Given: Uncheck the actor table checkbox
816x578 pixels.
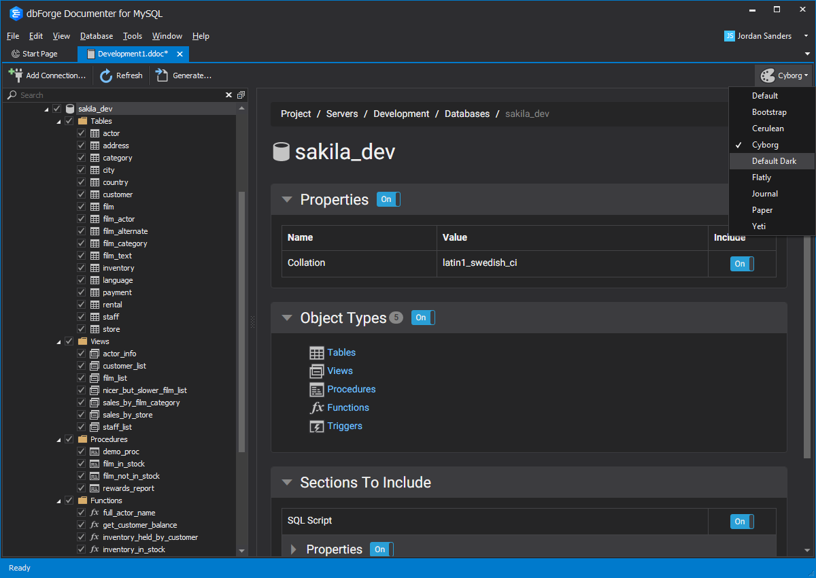Looking at the screenshot, I should coord(82,133).
